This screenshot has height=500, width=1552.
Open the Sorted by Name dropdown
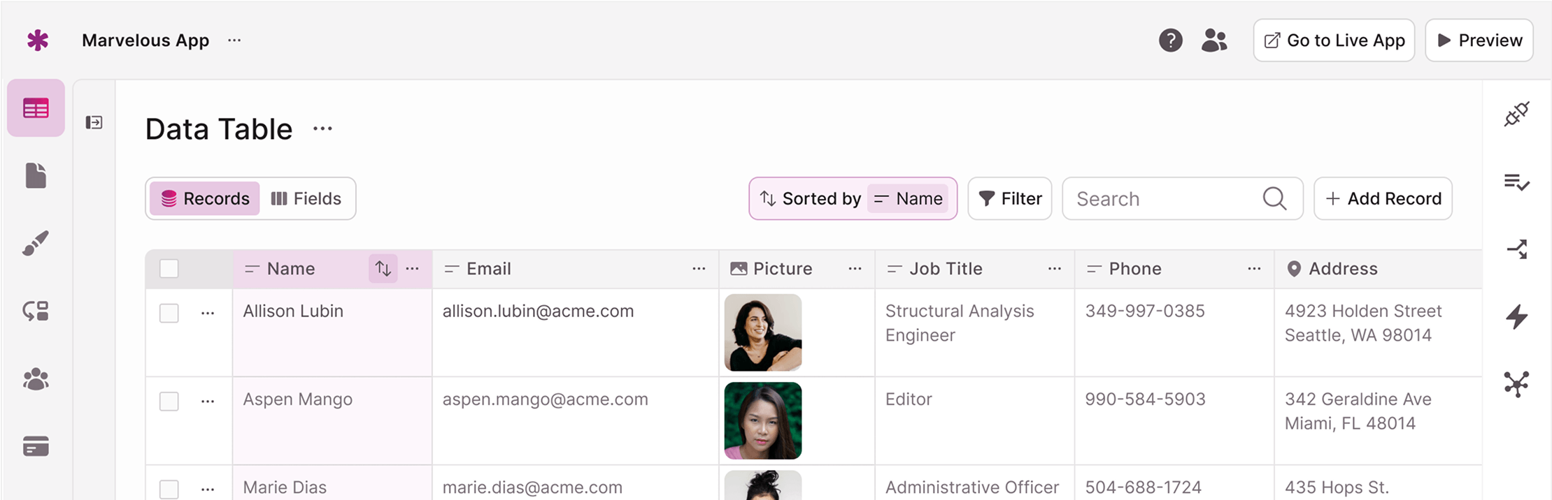point(852,198)
